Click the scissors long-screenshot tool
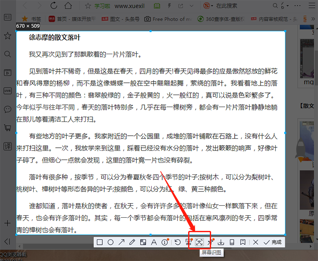This screenshot has height=261, width=318. pos(189,242)
